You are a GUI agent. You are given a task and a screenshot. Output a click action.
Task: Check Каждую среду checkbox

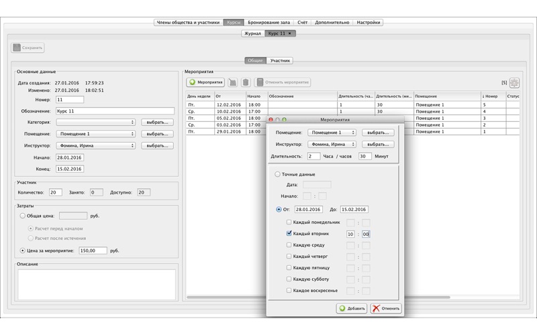click(x=289, y=245)
